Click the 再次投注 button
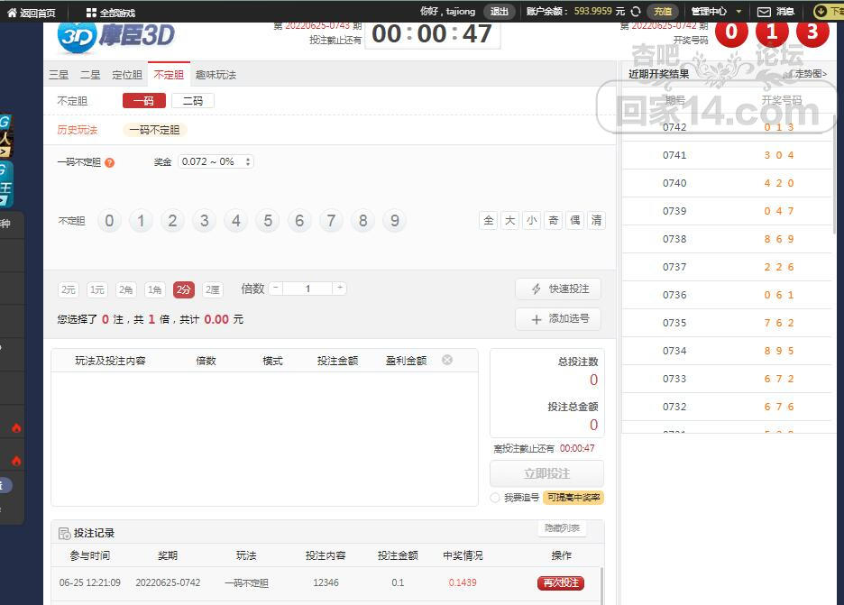Screen dimensions: 844x605 (561, 583)
